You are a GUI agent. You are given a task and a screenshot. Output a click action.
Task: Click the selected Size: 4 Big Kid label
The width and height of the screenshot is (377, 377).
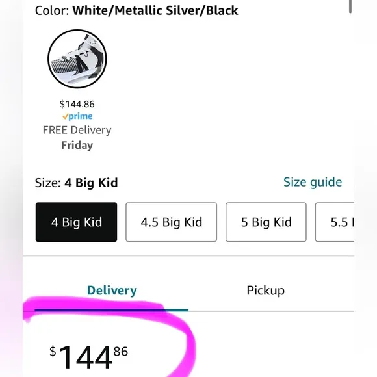click(77, 183)
